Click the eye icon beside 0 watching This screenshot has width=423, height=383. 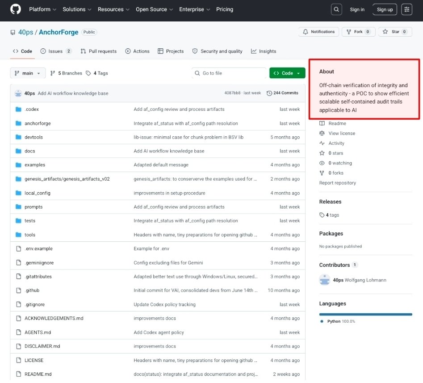pyautogui.click(x=322, y=163)
